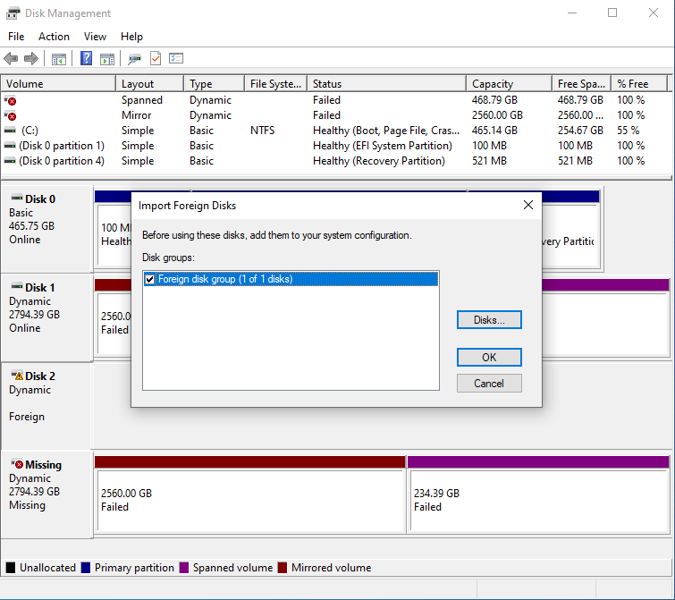
Task: Click the Disk 0 drive icon
Action: 17,198
